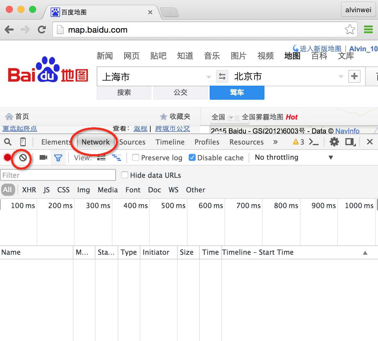The image size is (378, 341).
Task: Open the 新闻 news link
Action: tap(105, 56)
